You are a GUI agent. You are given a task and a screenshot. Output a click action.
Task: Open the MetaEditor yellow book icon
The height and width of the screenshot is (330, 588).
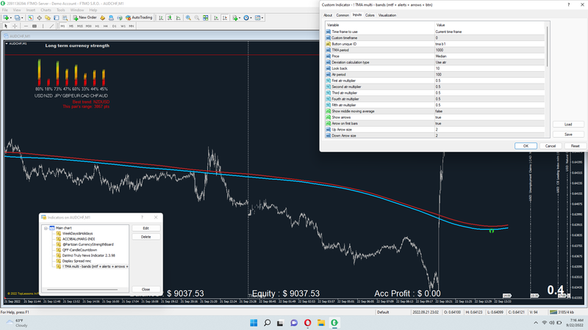pyautogui.click(x=102, y=18)
